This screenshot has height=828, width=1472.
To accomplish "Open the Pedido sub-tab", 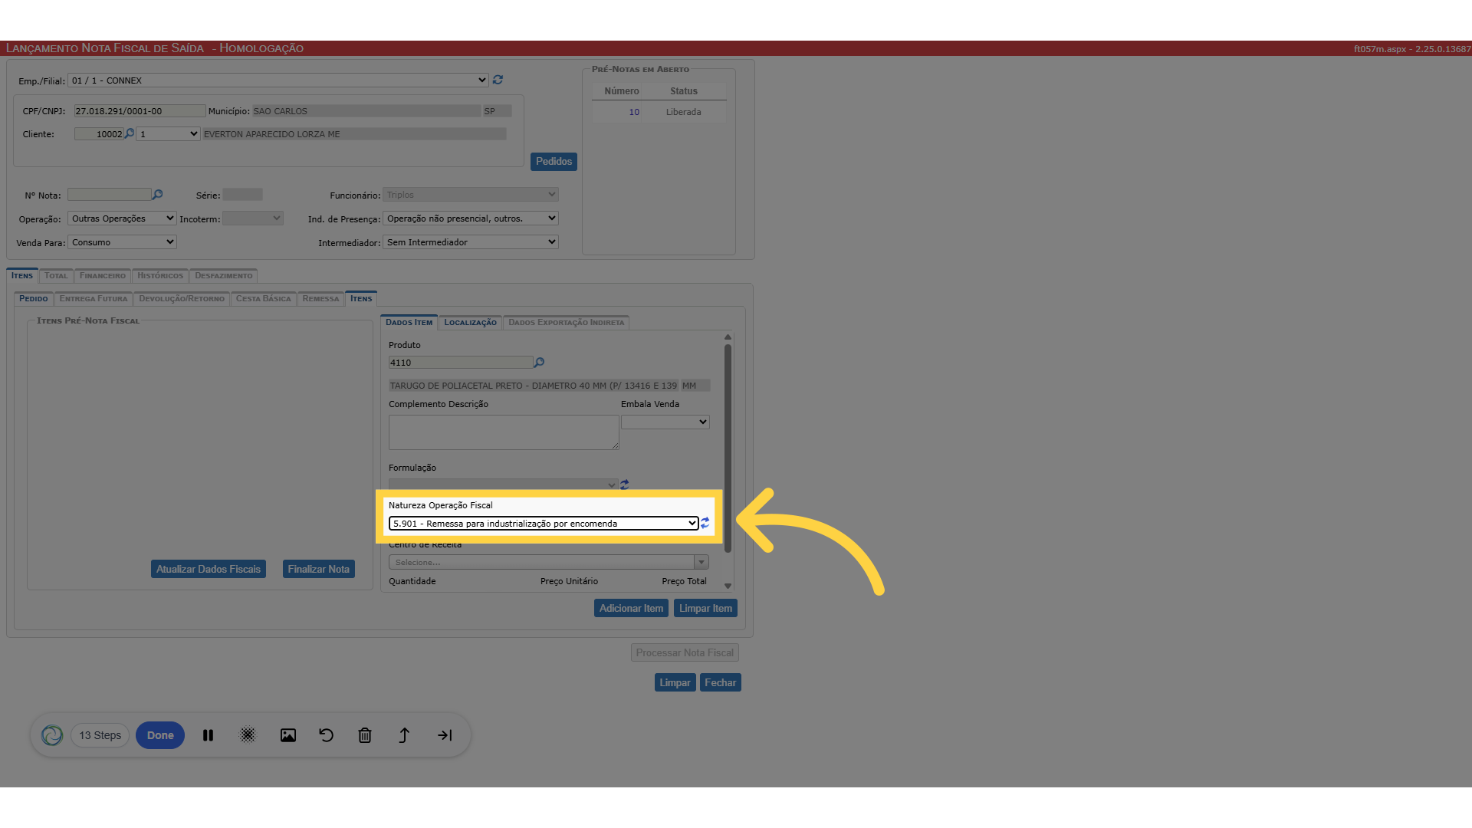I will pos(34,298).
